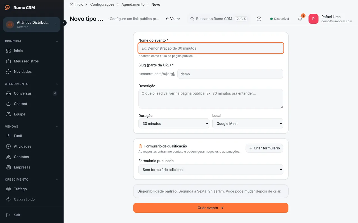Go to Novidades sparkle item

pyautogui.click(x=32, y=72)
